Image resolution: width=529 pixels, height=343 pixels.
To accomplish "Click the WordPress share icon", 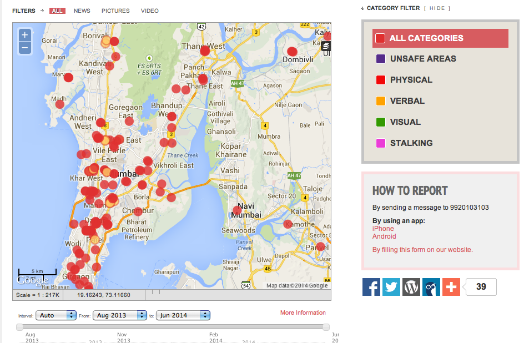I will coord(411,287).
